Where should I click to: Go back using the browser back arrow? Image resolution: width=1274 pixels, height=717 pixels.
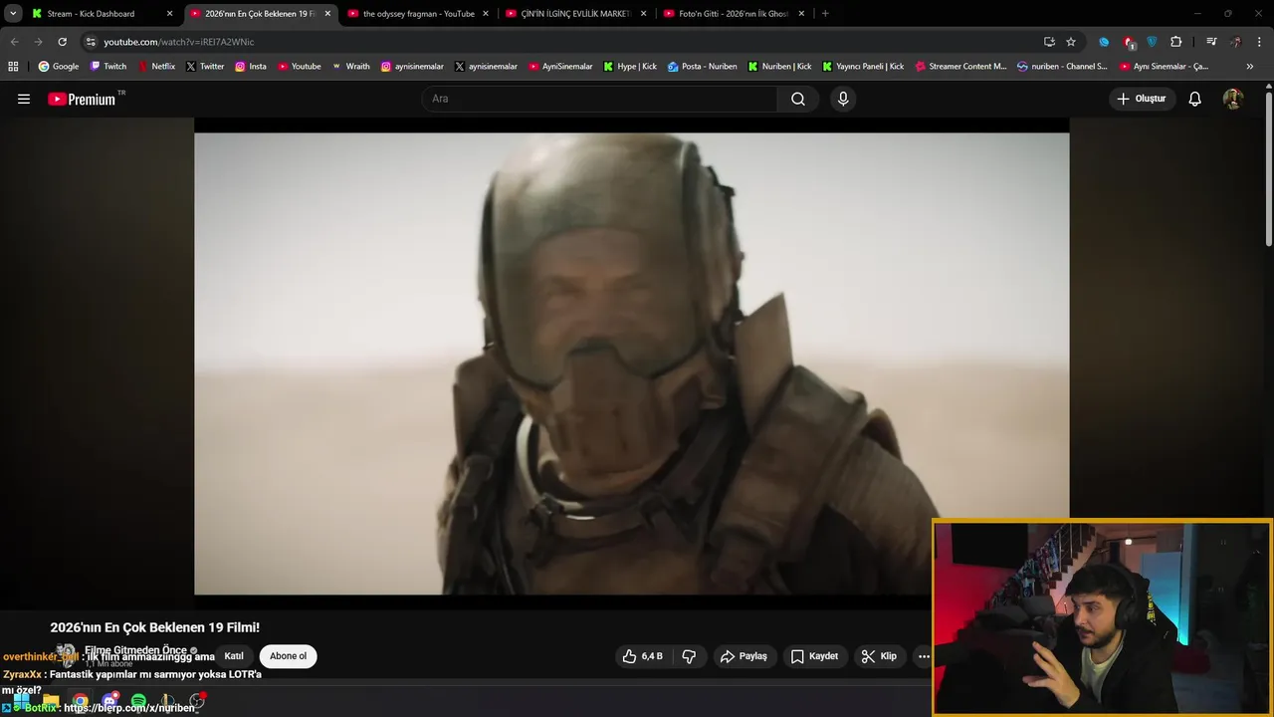point(14,42)
